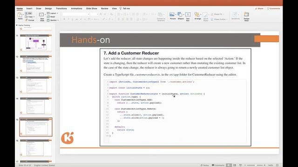Screen dimensions: 298x167
Task: Open the font name combo box
Action: (x=76, y=14)
